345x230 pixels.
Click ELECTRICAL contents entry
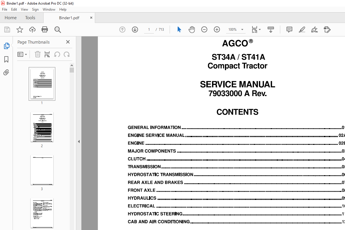click(x=142, y=206)
